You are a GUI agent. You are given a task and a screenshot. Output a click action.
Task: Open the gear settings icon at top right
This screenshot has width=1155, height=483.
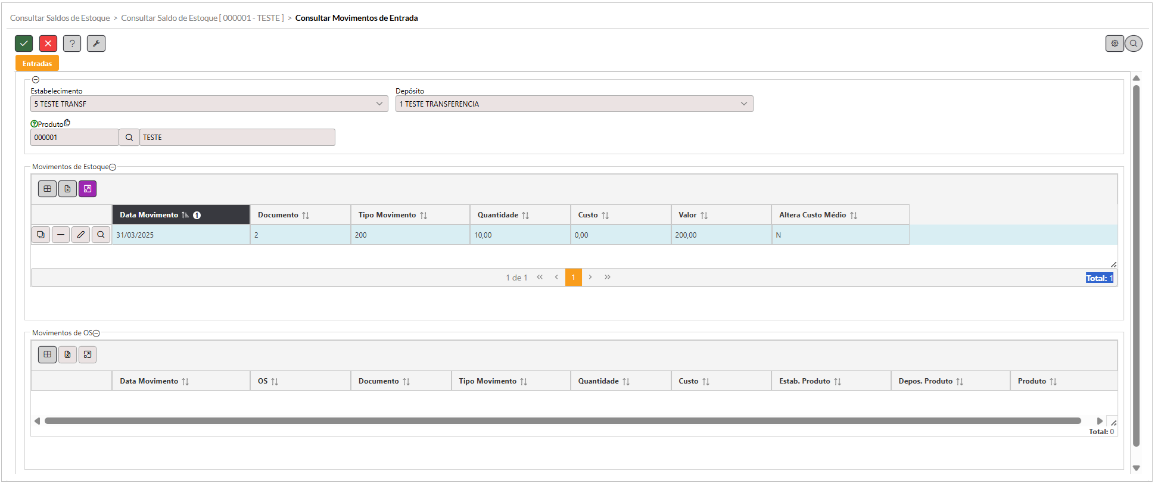(x=1114, y=43)
